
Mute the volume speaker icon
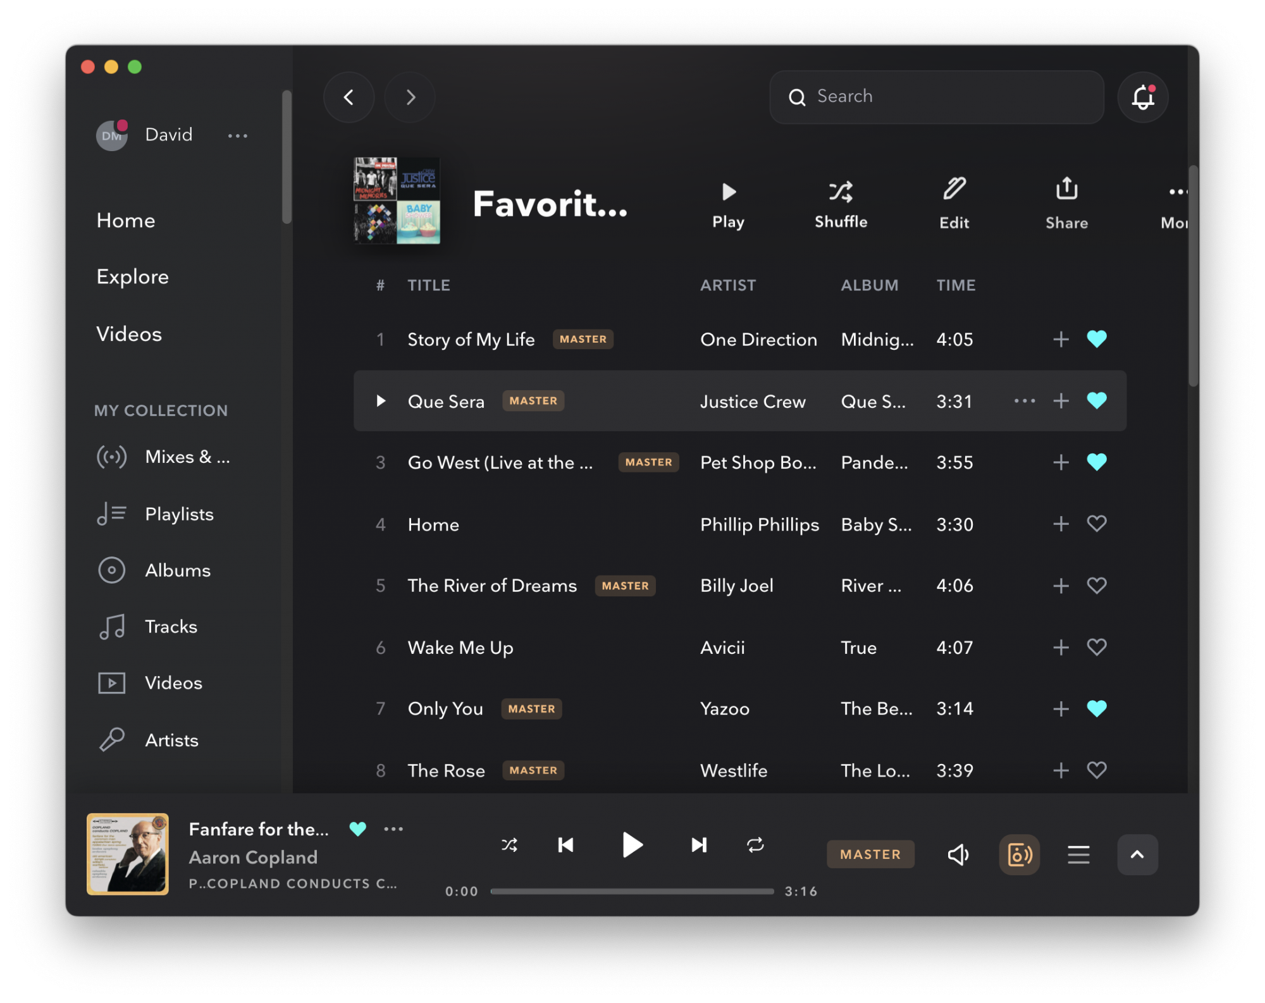(x=958, y=854)
